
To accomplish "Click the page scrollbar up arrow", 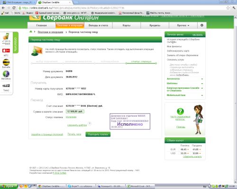I will [x=235, y=17].
